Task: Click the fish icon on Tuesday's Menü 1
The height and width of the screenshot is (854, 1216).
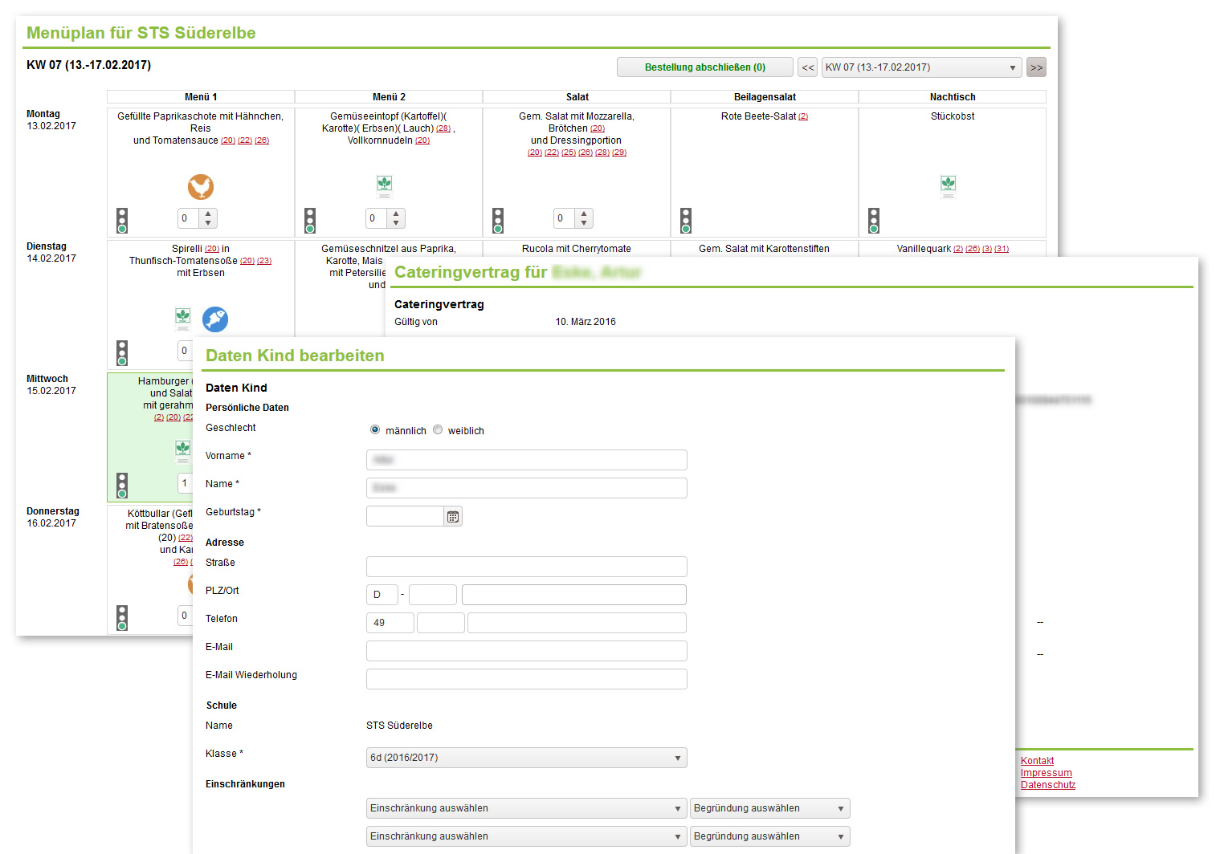Action: 214,319
